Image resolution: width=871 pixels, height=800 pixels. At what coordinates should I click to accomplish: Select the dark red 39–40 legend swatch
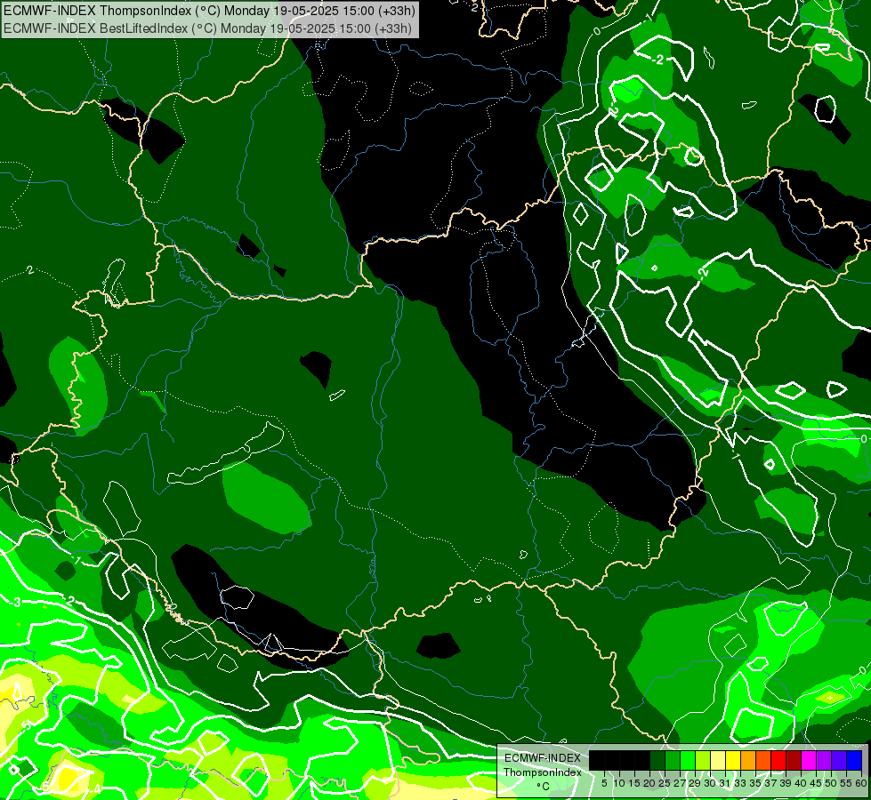click(x=794, y=760)
